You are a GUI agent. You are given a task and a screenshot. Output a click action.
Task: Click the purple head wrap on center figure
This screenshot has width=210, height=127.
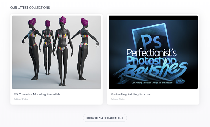(62, 20)
